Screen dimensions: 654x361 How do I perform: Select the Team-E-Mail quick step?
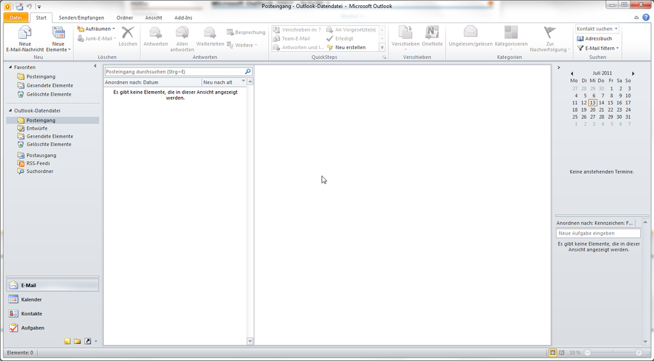tap(291, 38)
